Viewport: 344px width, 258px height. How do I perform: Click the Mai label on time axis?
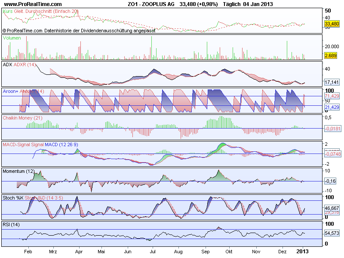101,252
